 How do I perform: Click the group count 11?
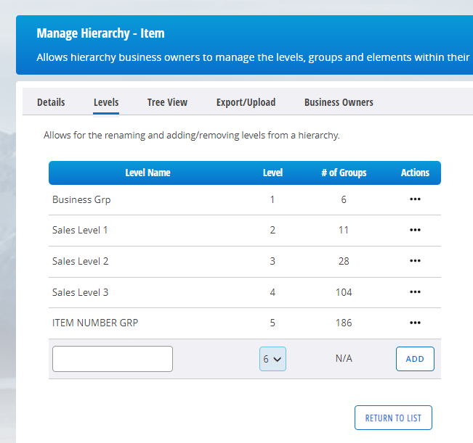[x=344, y=231]
